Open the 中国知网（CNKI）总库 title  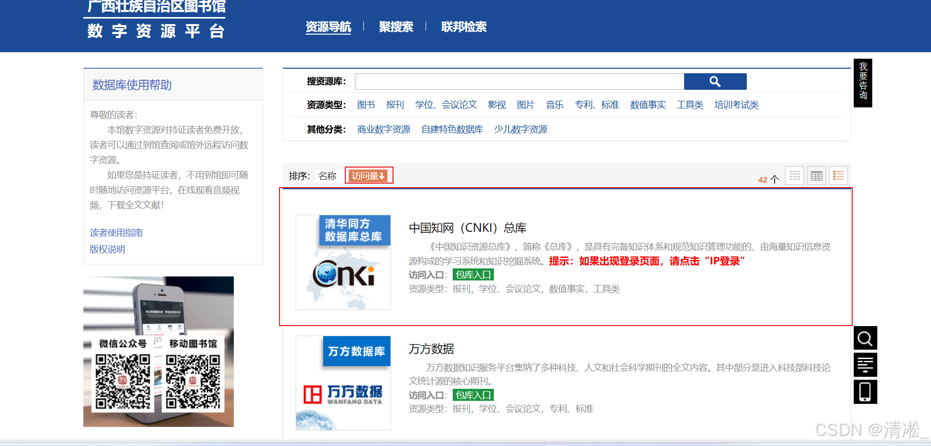point(467,228)
